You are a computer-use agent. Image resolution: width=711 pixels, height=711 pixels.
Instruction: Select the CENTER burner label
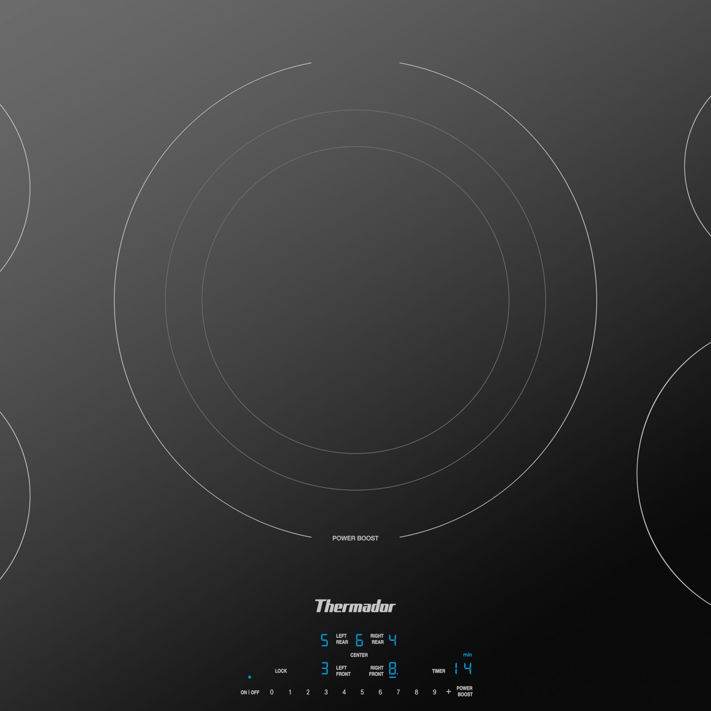tap(359, 655)
